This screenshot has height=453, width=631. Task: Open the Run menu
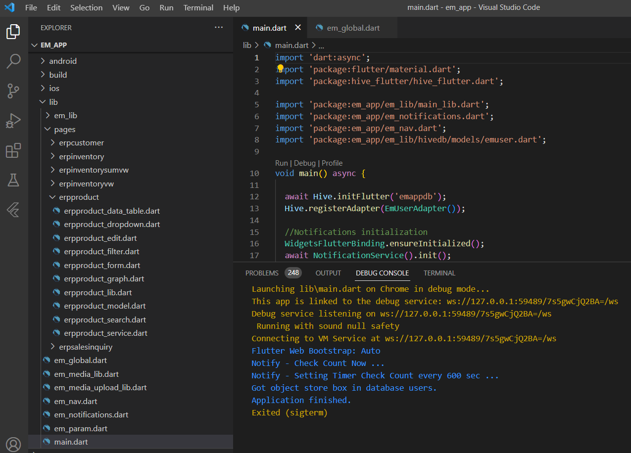pos(166,7)
